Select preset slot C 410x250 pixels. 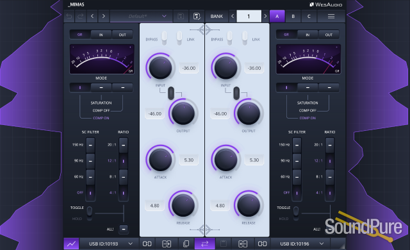click(309, 16)
